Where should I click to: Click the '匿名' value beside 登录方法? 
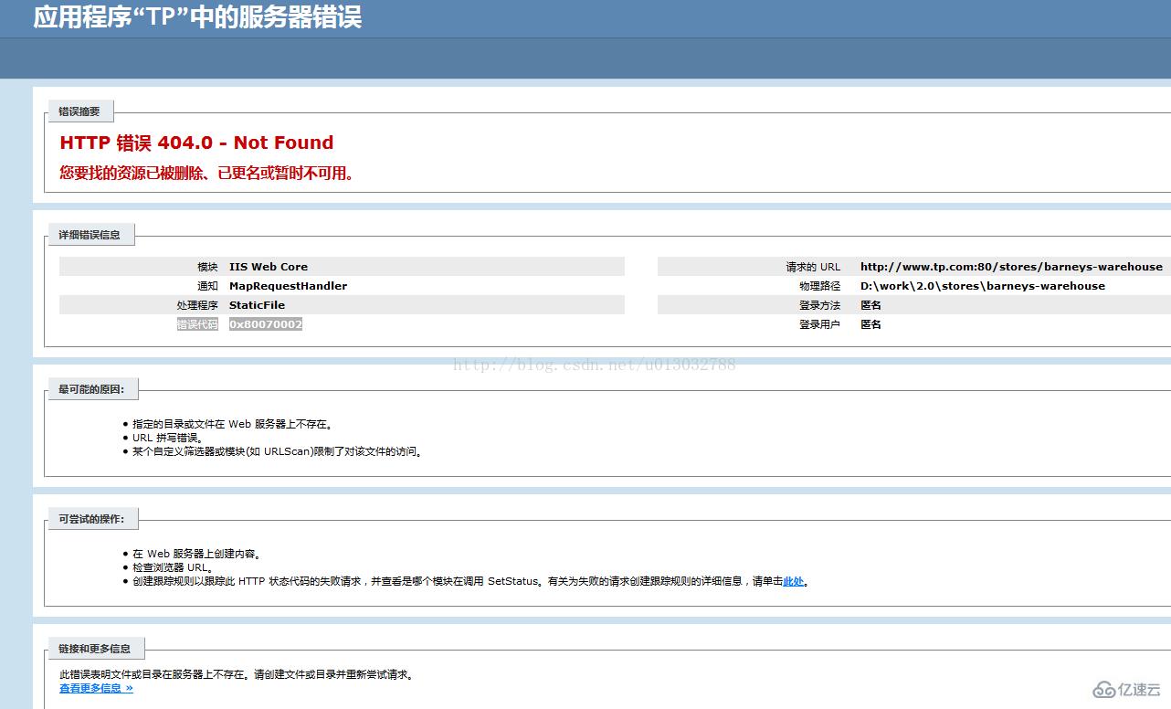click(870, 305)
